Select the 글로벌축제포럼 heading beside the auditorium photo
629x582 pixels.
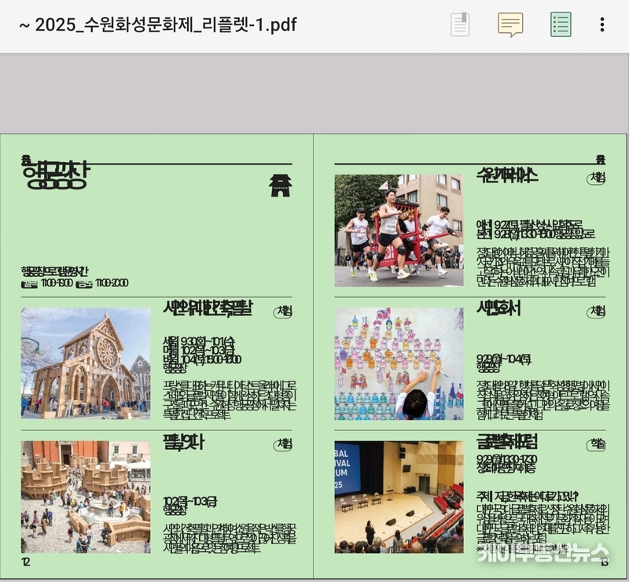(507, 441)
